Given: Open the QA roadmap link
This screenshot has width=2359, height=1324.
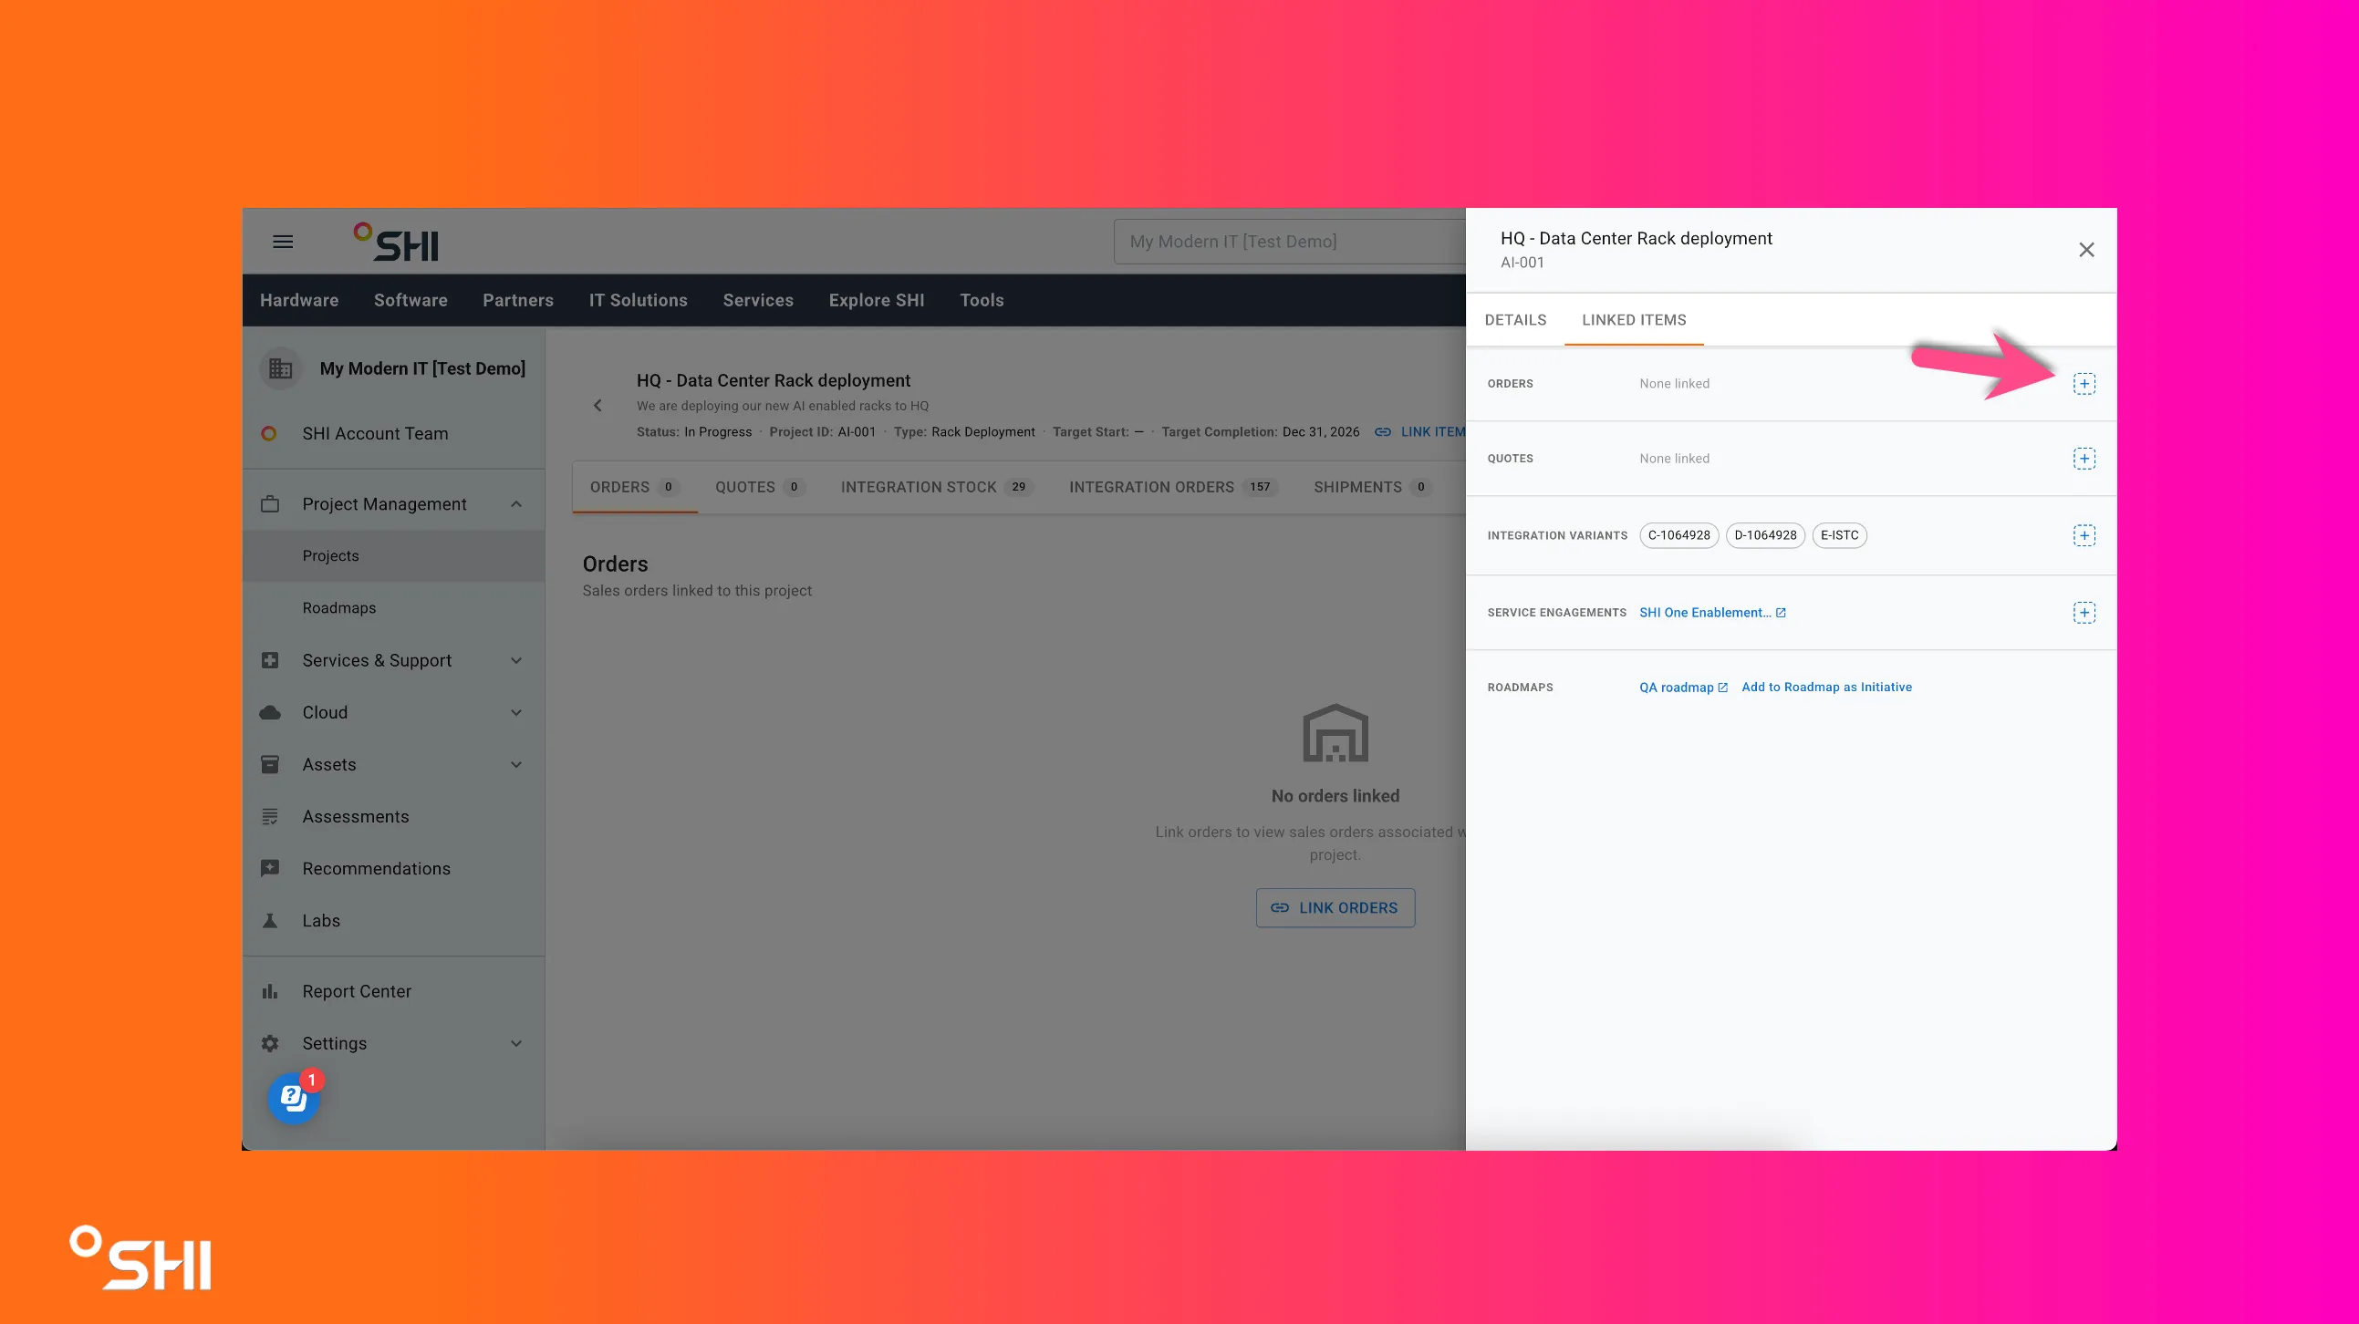Looking at the screenshot, I should click(1683, 688).
